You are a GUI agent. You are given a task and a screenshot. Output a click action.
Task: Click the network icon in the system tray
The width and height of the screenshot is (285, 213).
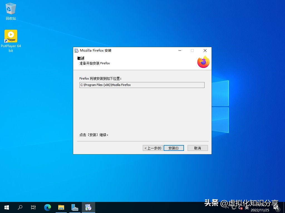point(233,208)
